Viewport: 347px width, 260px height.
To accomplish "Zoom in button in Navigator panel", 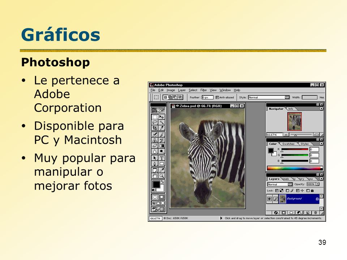I will tap(317, 134).
